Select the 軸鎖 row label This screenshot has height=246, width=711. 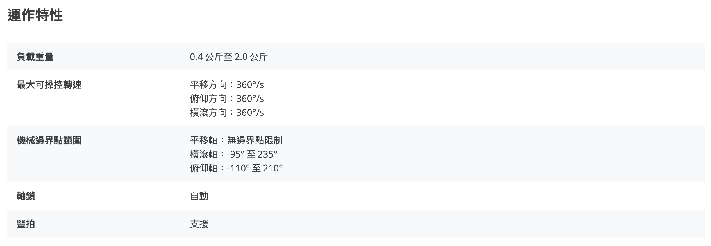[26, 196]
